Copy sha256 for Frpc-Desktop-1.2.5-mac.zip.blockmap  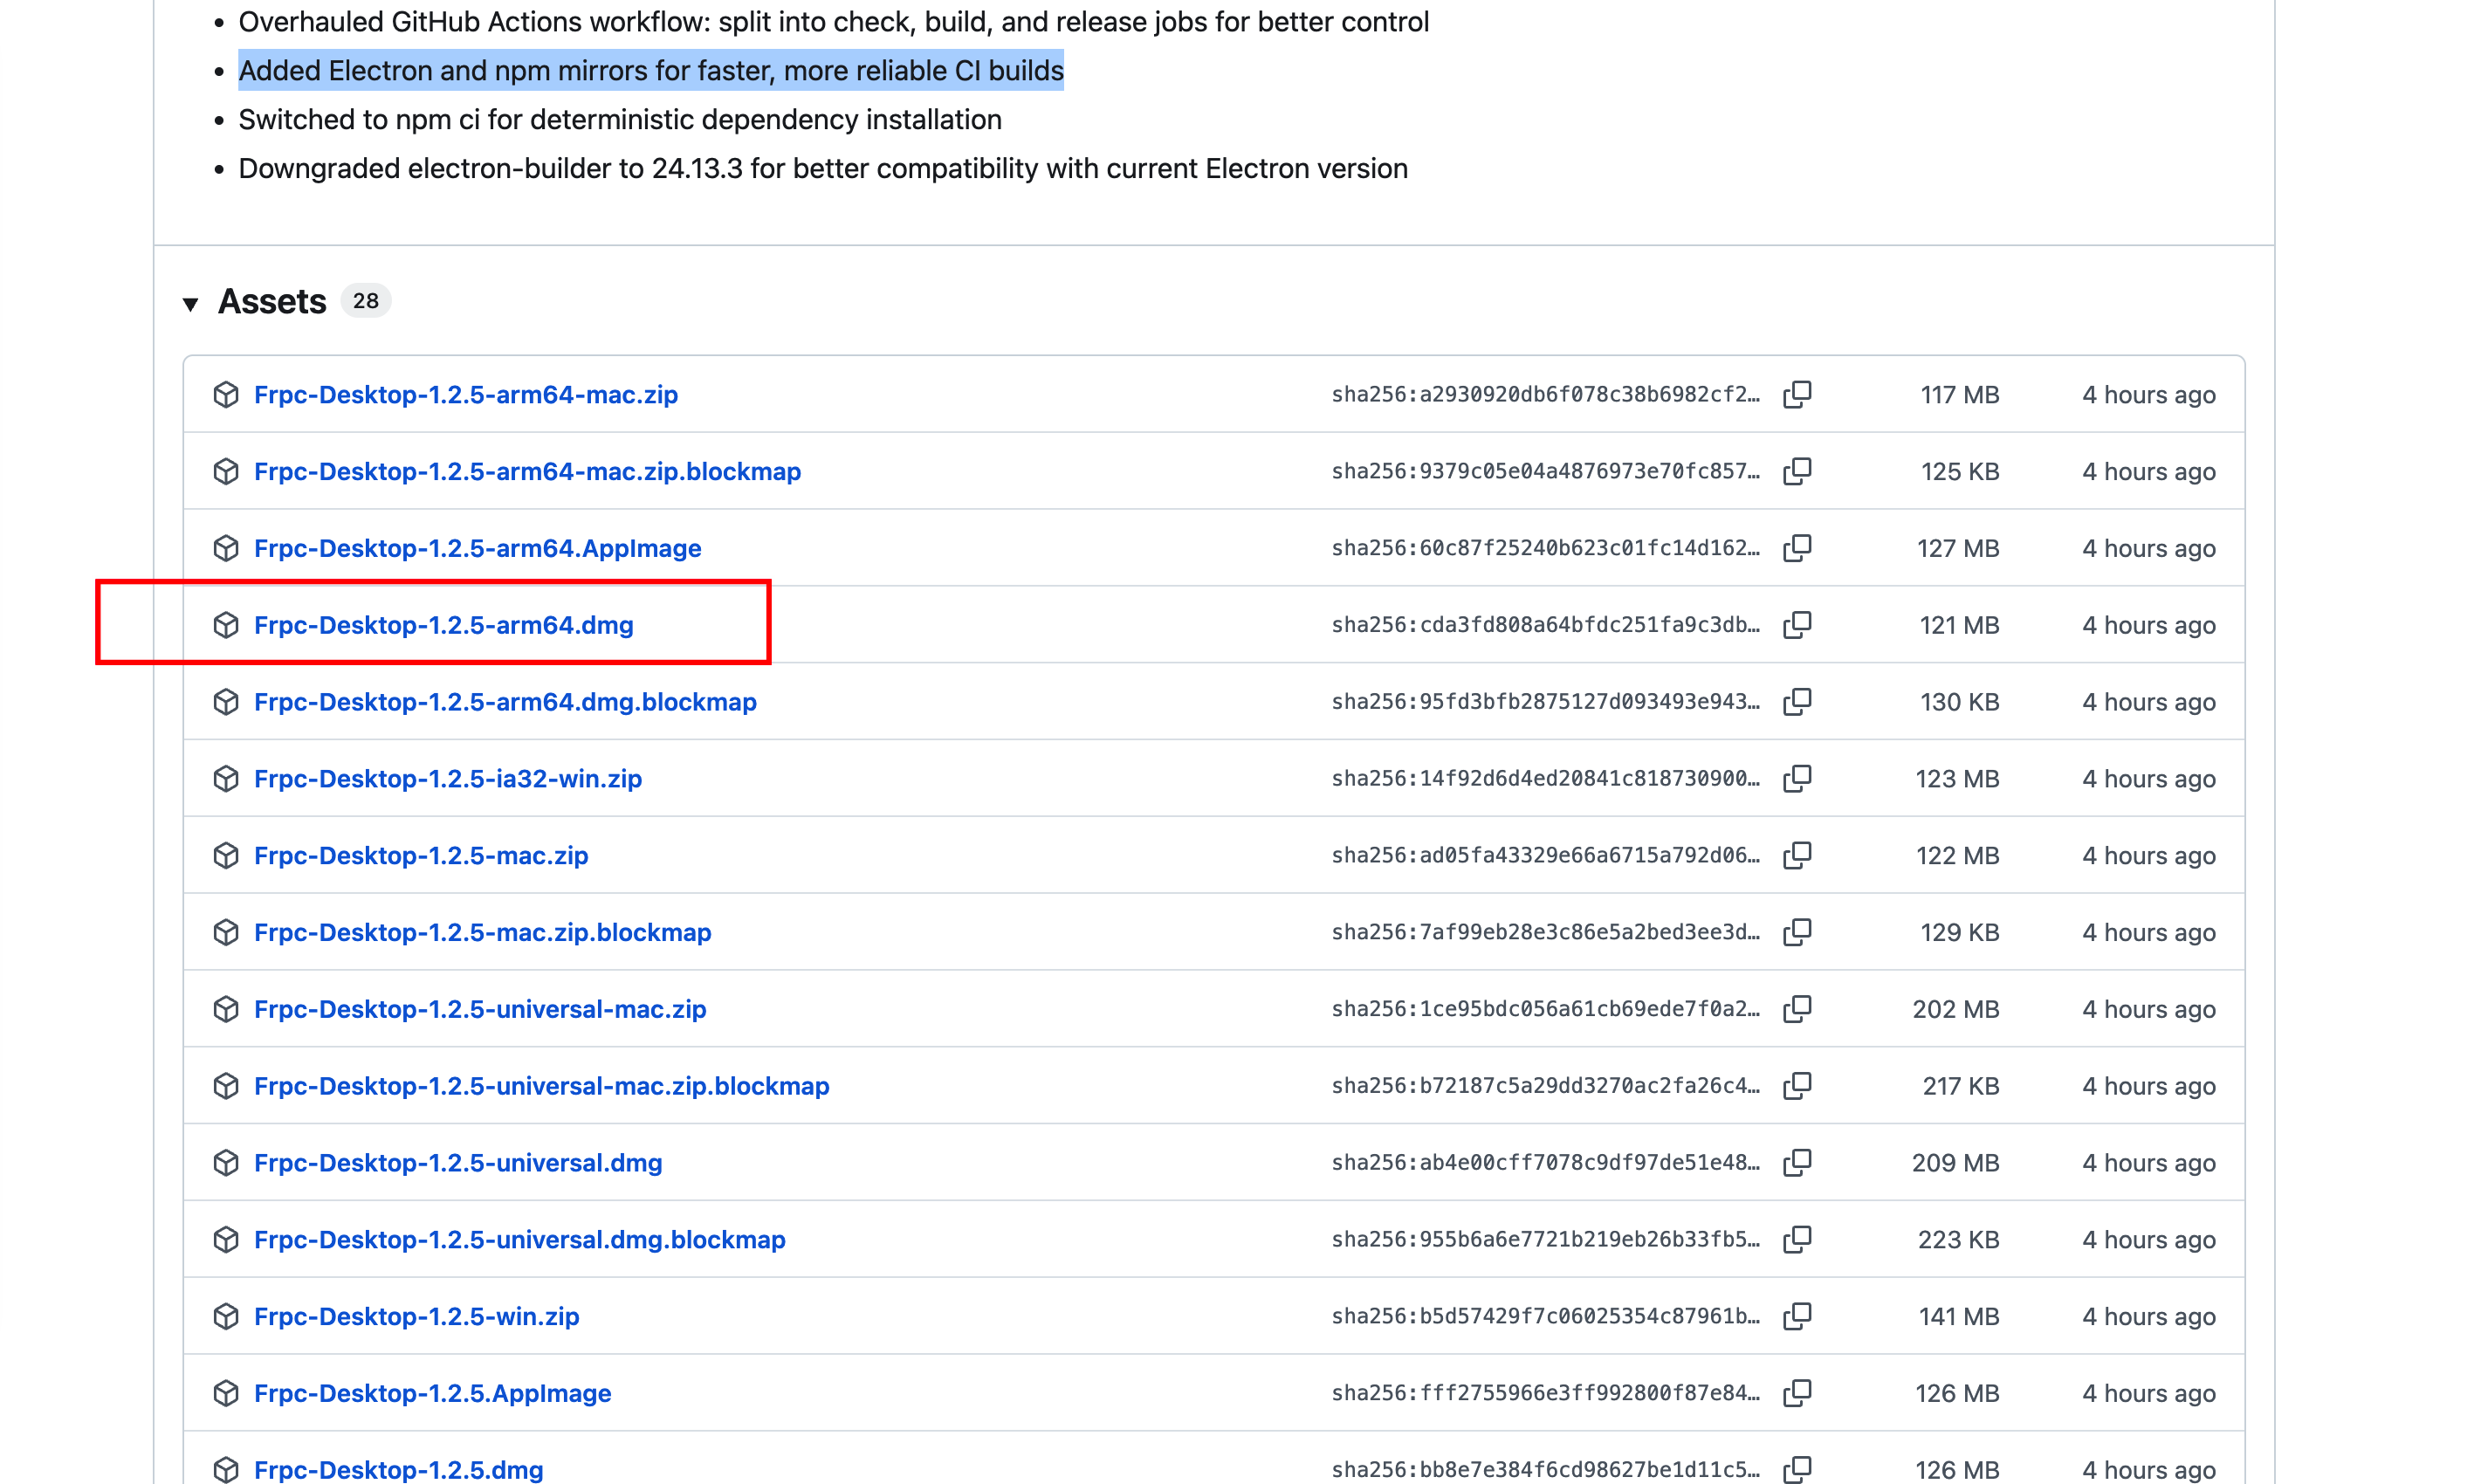1797,933
